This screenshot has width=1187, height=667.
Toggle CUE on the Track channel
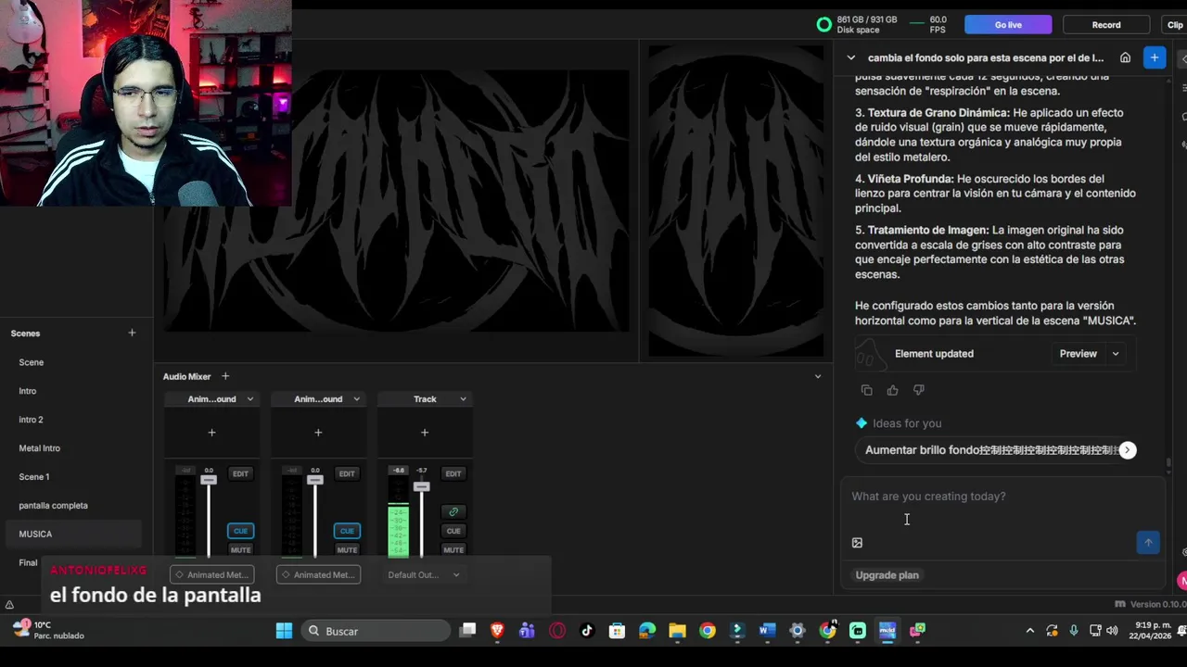453,531
